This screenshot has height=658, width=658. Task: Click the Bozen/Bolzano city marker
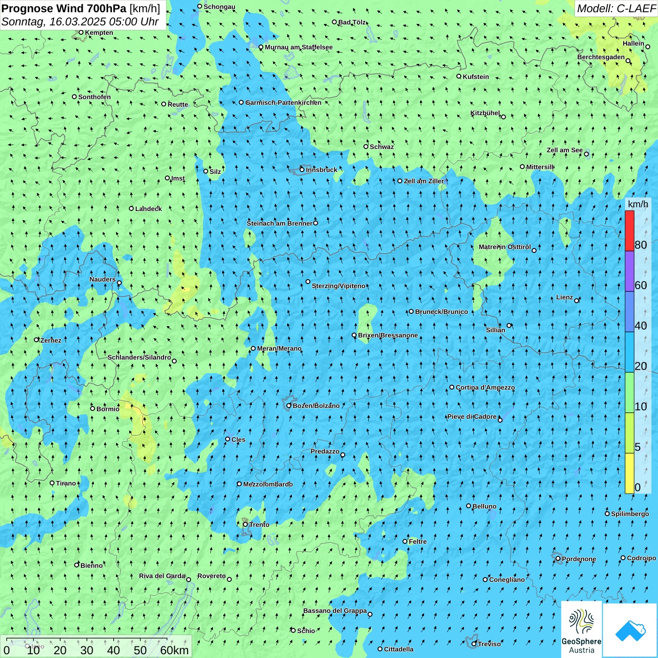pyautogui.click(x=289, y=406)
